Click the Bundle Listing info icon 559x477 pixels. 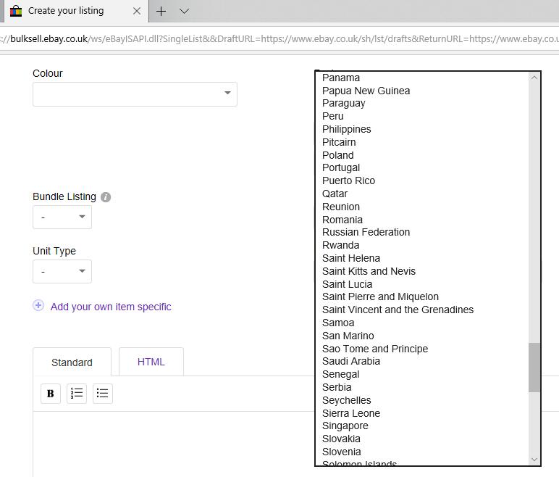(106, 197)
